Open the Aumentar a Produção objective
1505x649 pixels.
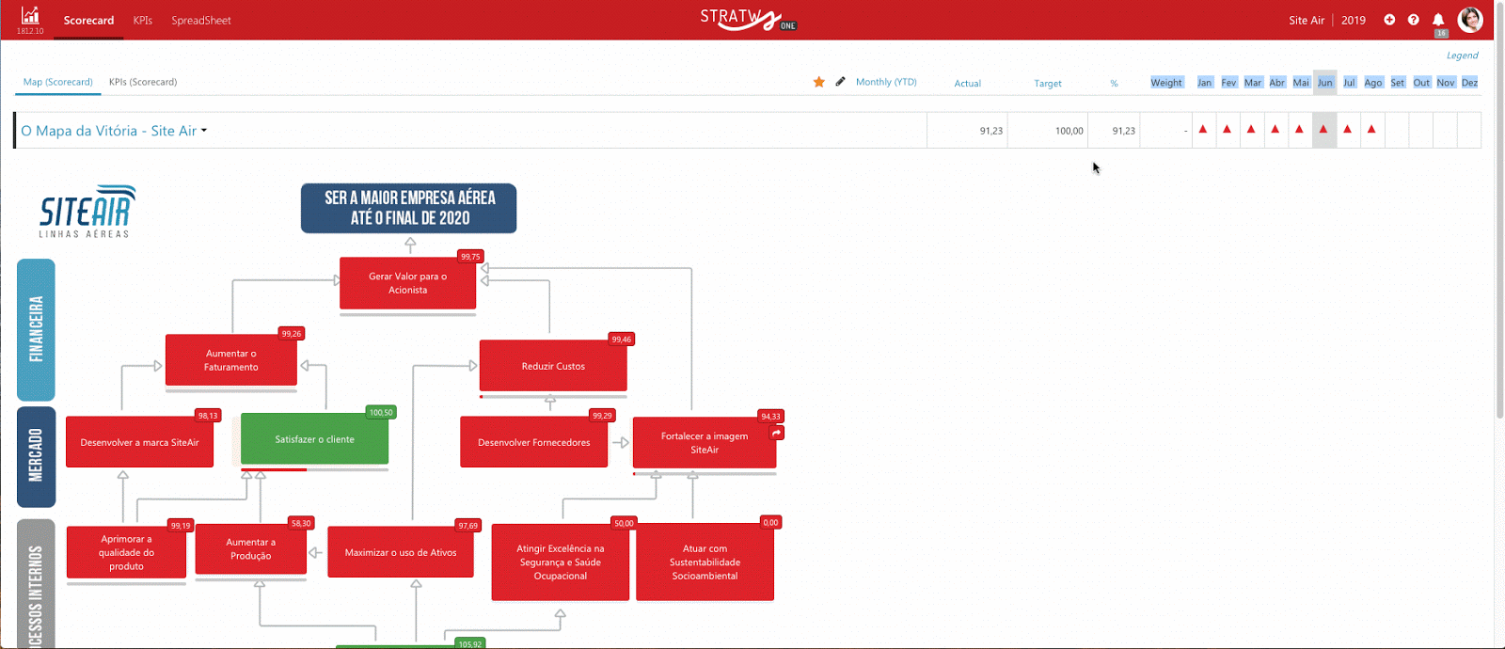251,549
